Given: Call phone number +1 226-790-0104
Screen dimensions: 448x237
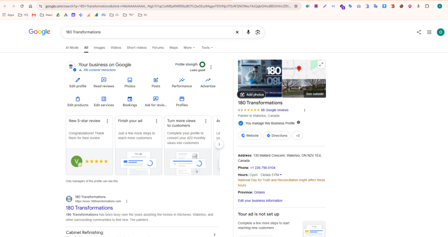Looking at the screenshot, I should (262, 168).
